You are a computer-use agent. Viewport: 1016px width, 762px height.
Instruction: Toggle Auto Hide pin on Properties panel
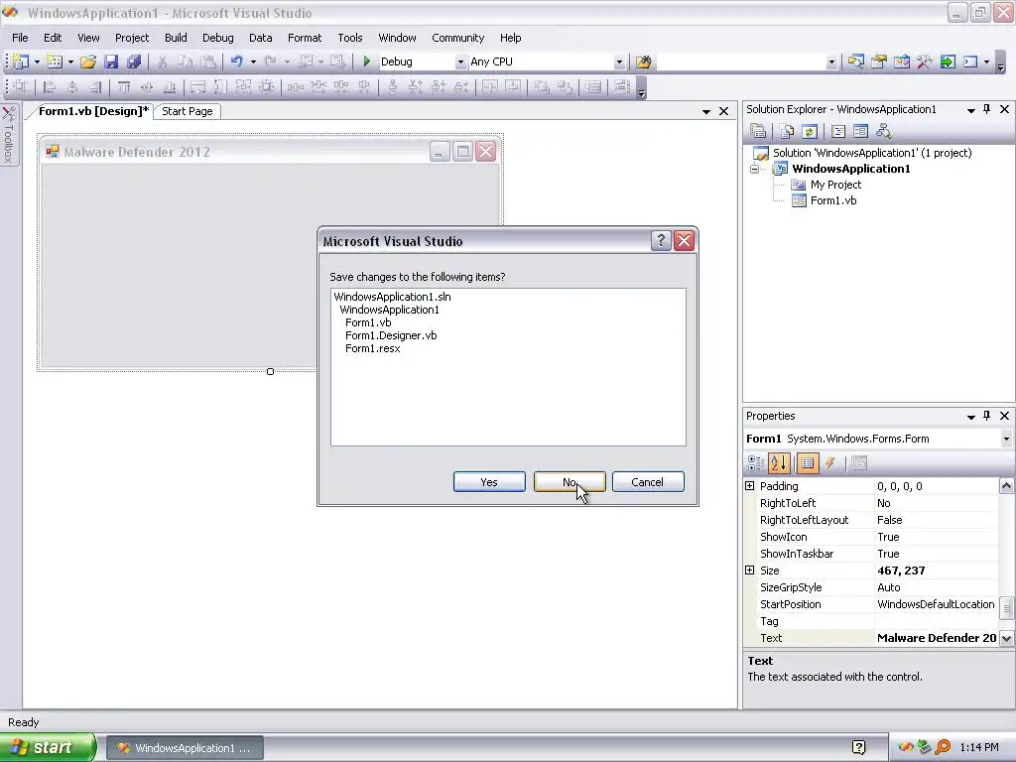coord(987,416)
